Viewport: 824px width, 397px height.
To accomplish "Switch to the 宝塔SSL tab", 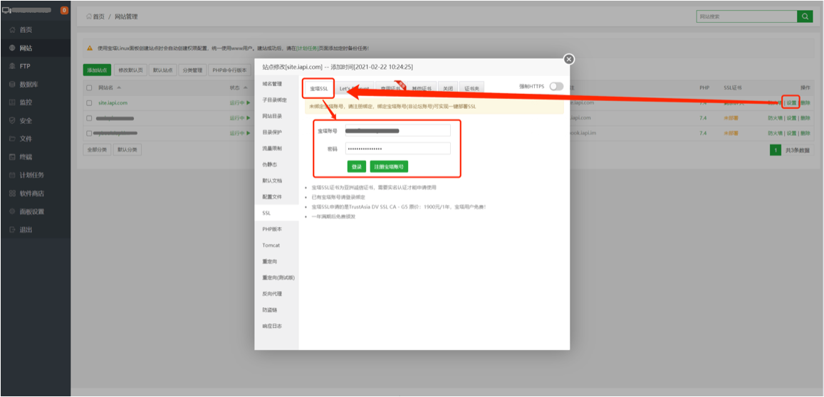I will pos(318,88).
